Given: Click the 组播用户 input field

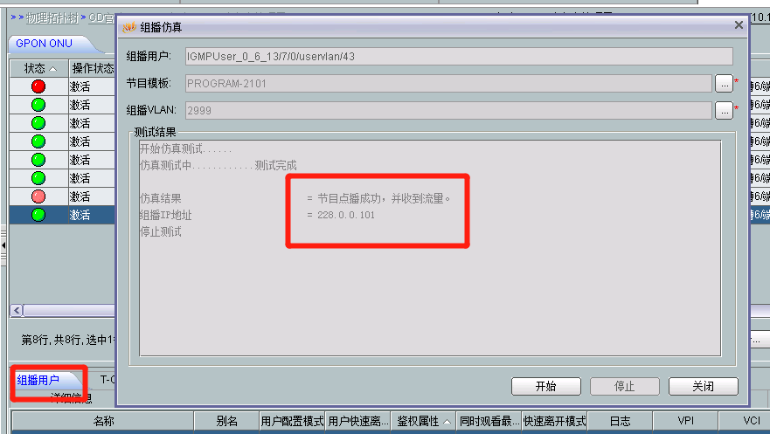Looking at the screenshot, I should (x=459, y=57).
